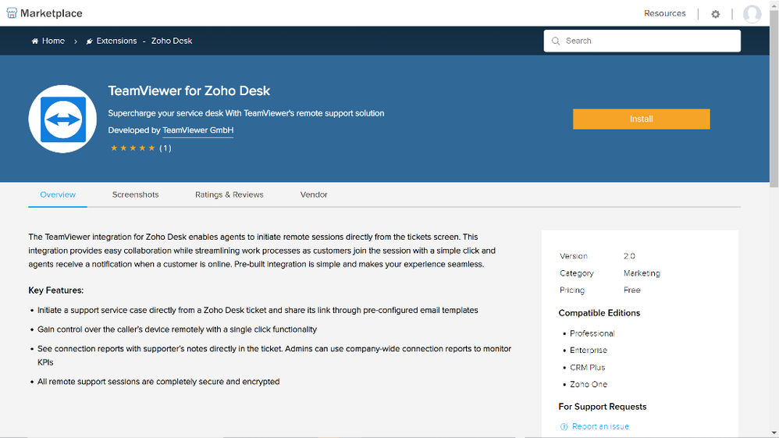
Task: Click the Report an issue link
Action: [600, 426]
